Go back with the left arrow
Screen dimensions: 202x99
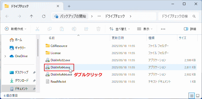(7, 16)
